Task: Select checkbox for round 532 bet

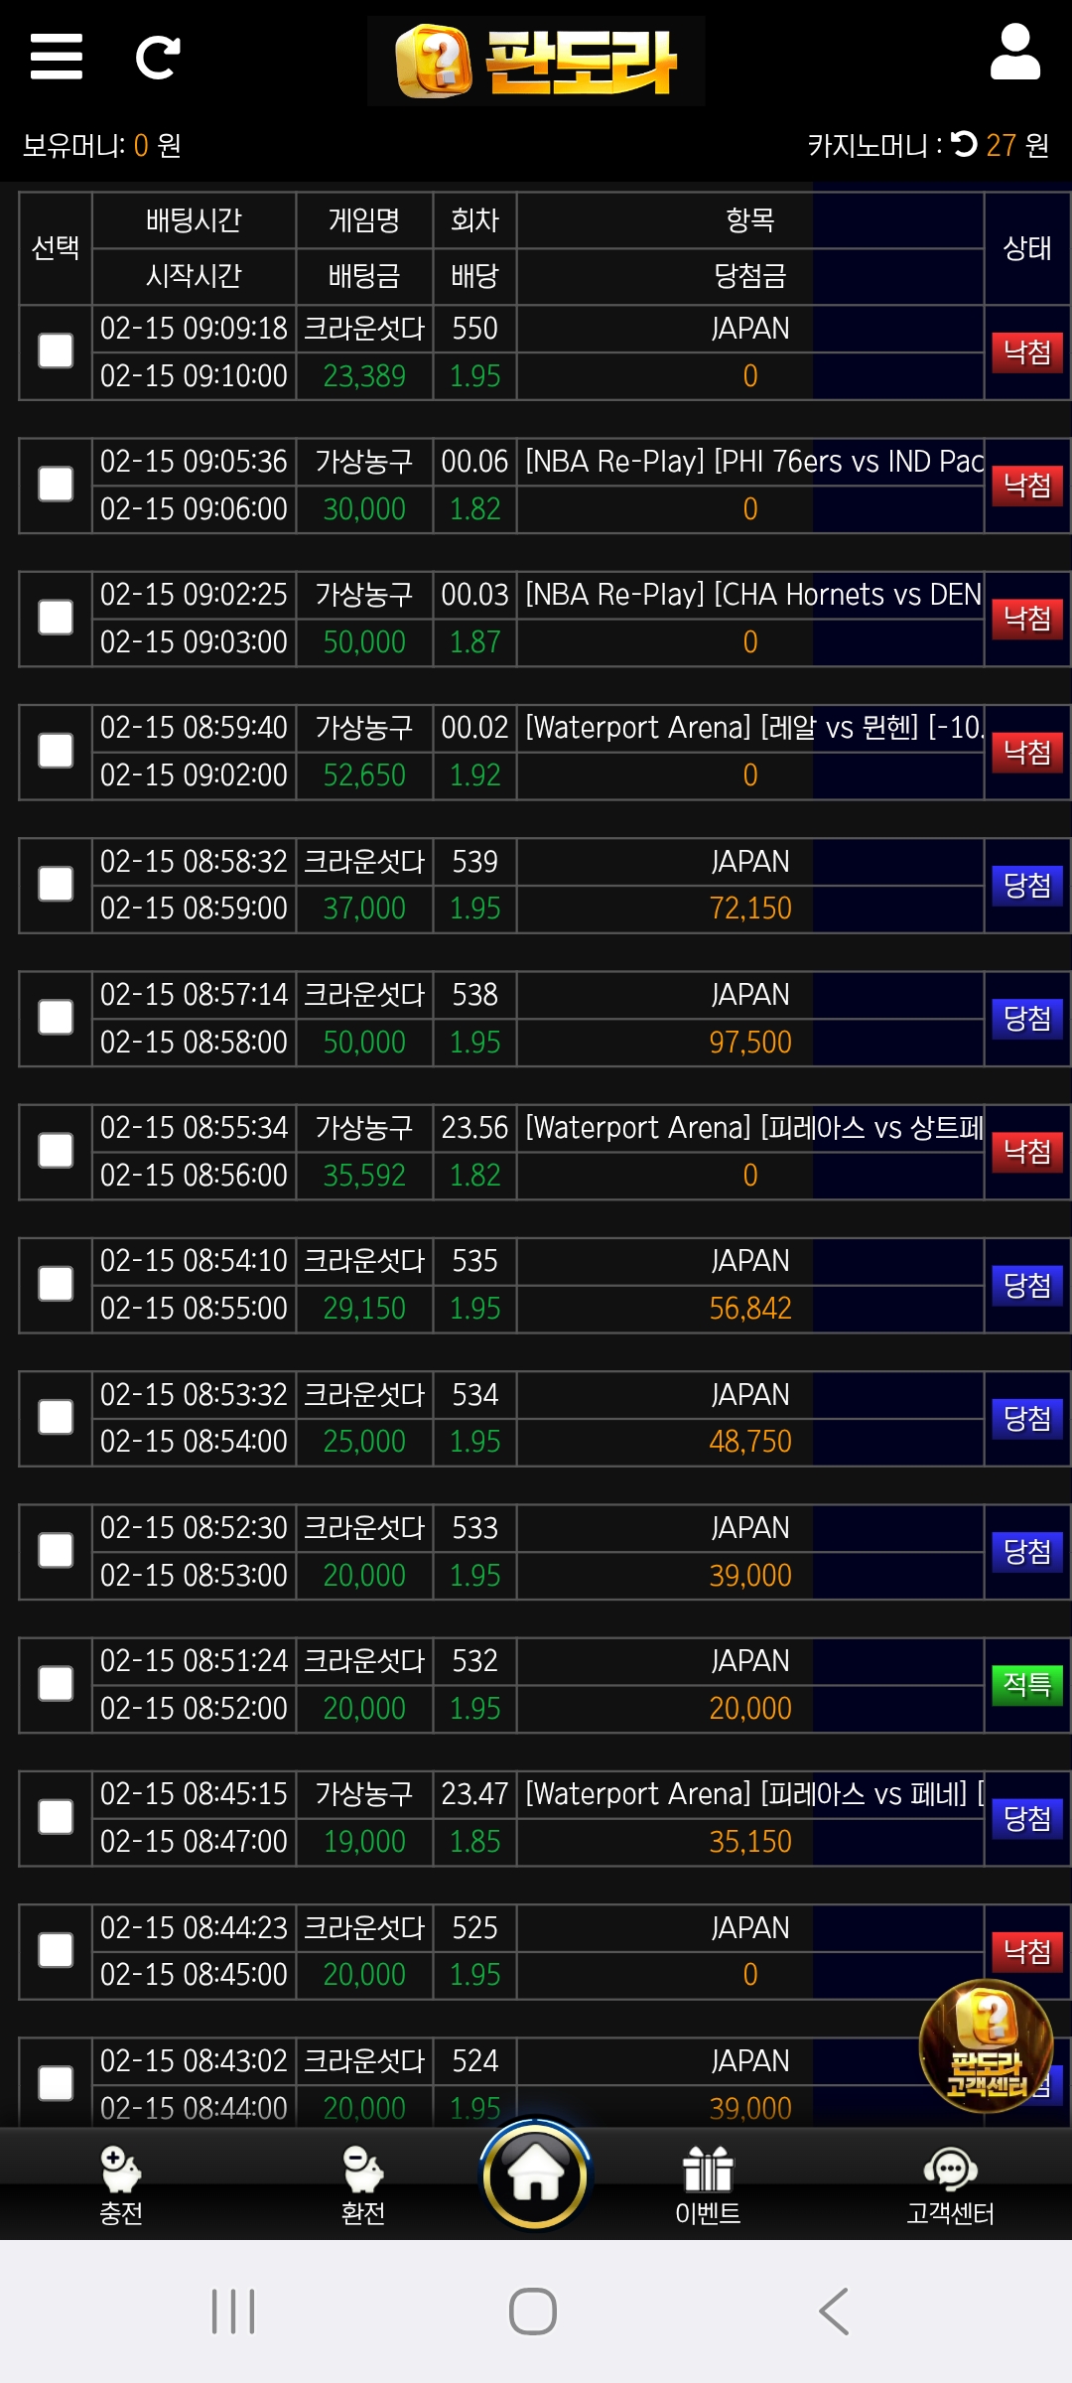Action: 56,1684
